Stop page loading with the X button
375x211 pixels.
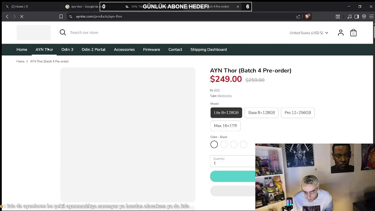point(22,16)
